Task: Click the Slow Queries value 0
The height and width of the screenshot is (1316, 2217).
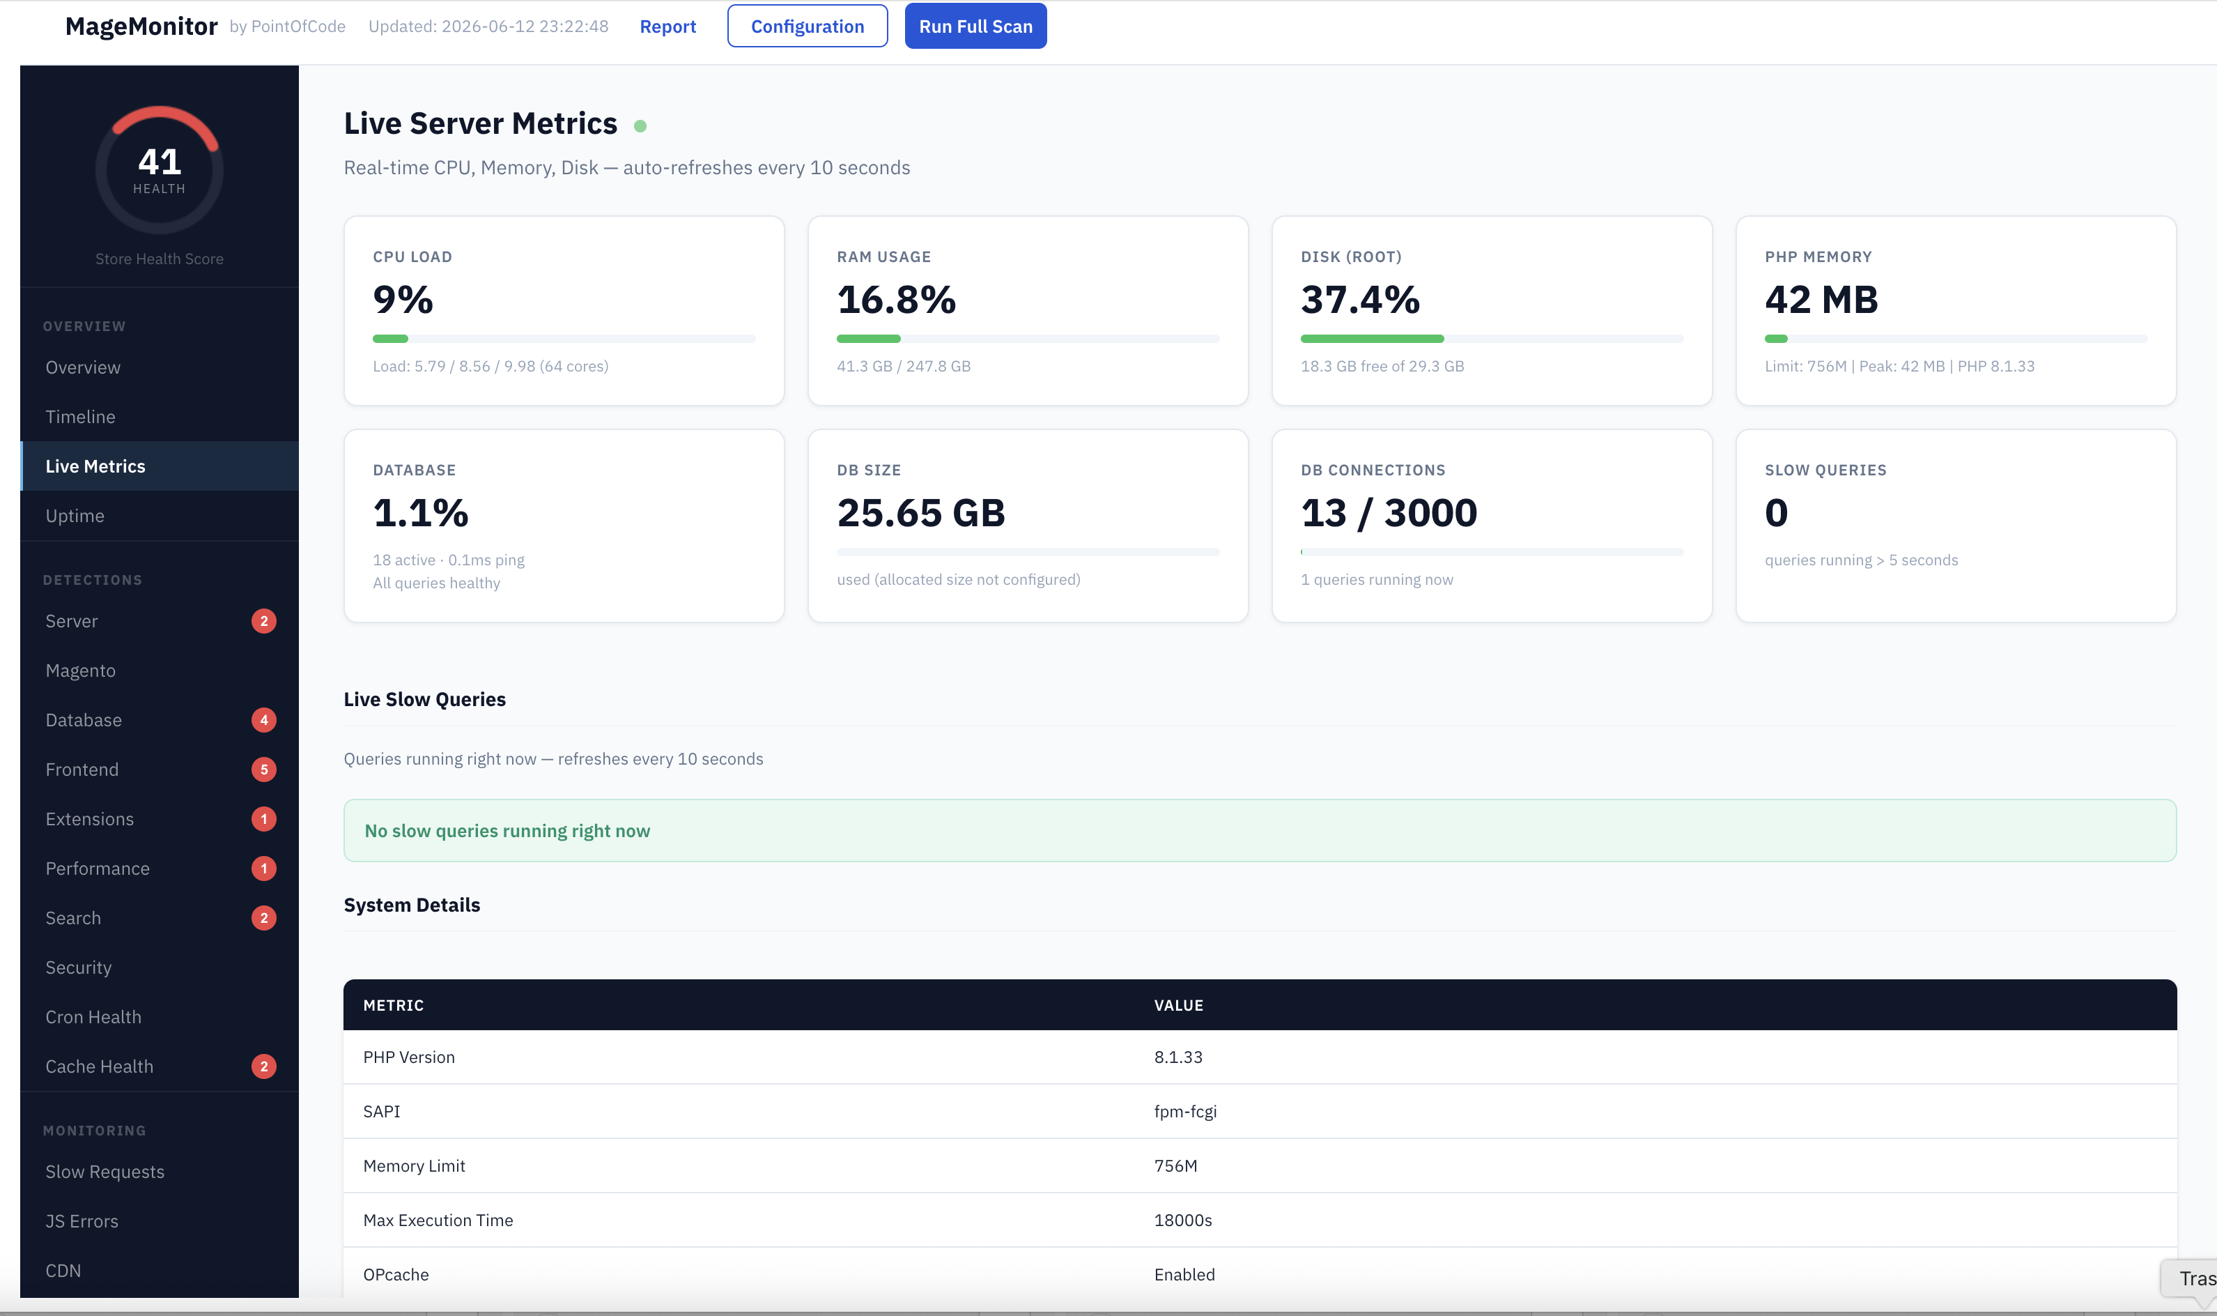Action: pos(1775,512)
